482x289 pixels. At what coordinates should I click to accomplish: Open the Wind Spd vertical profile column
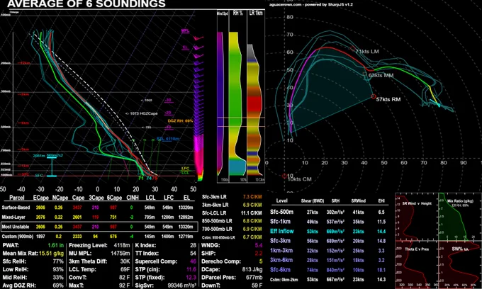(223, 96)
